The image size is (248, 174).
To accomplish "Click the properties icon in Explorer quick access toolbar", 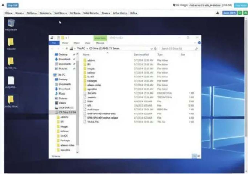I will pyautogui.click(x=58, y=38).
